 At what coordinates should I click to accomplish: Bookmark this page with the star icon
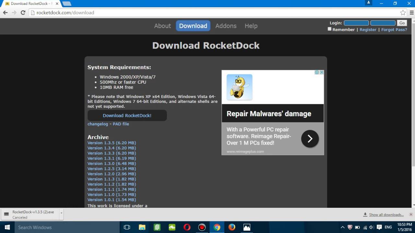pyautogui.click(x=403, y=13)
